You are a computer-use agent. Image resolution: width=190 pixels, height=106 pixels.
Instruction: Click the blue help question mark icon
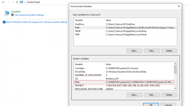[x=4, y=22]
